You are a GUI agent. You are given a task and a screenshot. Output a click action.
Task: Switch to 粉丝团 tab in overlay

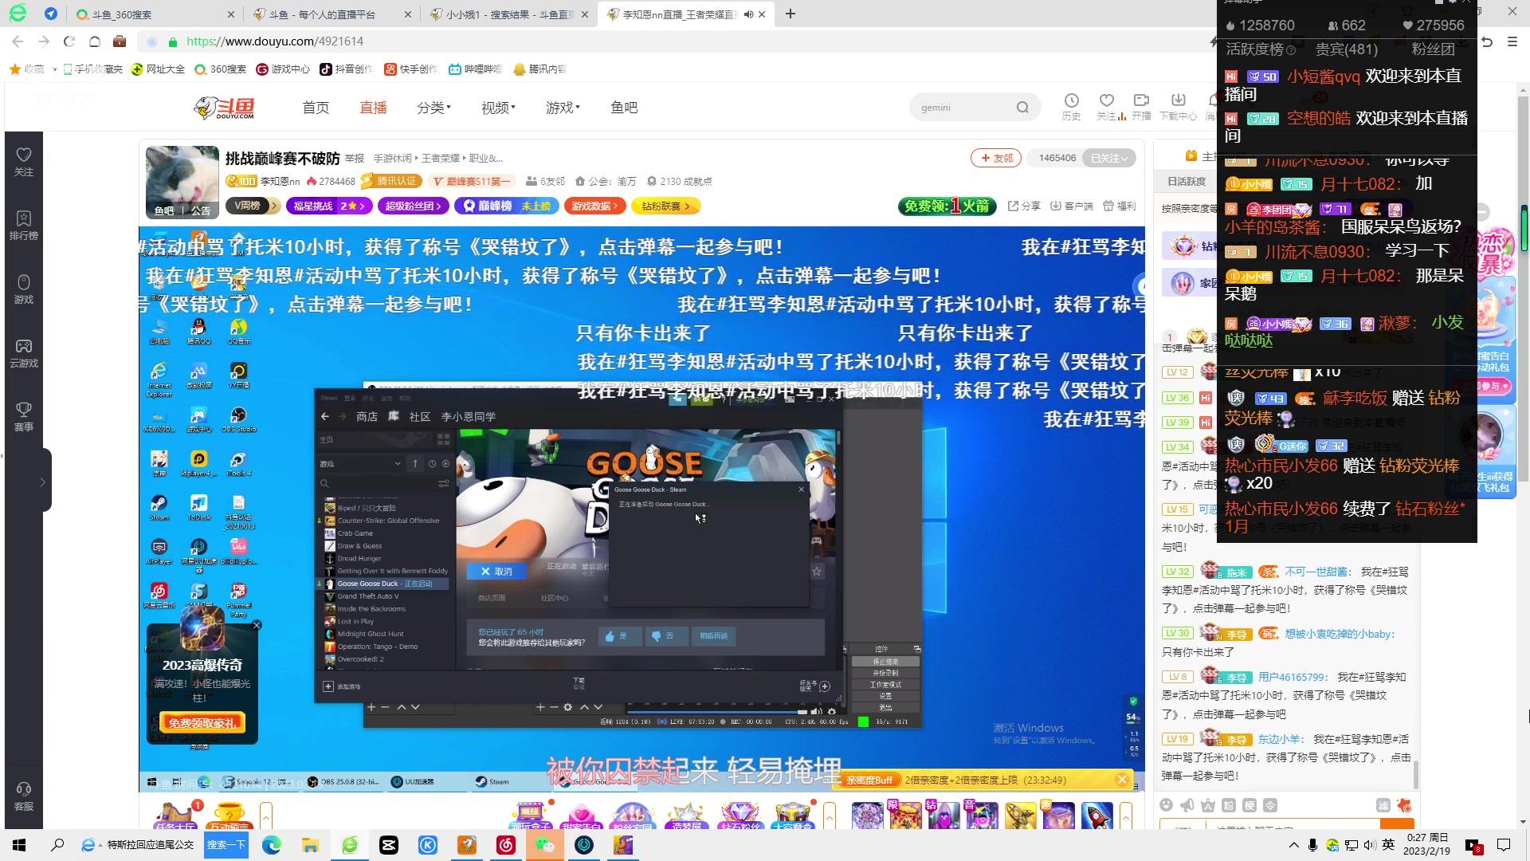pos(1433,49)
